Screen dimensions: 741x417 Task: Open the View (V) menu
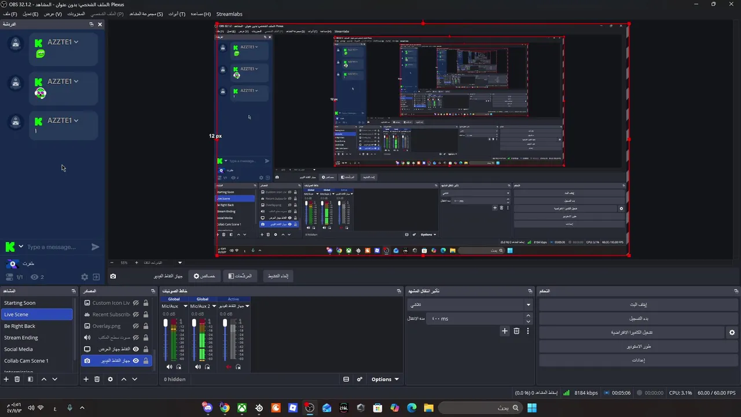(53, 14)
